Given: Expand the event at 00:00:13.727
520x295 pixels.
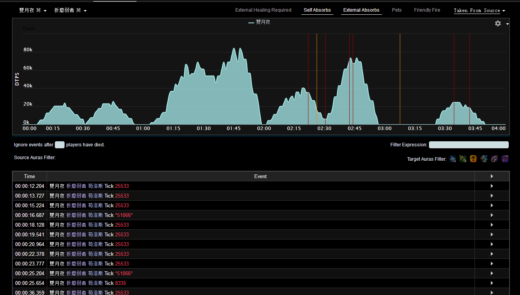Looking at the screenshot, I should [x=492, y=196].
